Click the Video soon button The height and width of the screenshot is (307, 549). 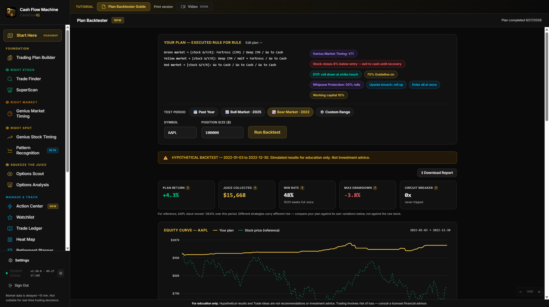pyautogui.click(x=195, y=7)
